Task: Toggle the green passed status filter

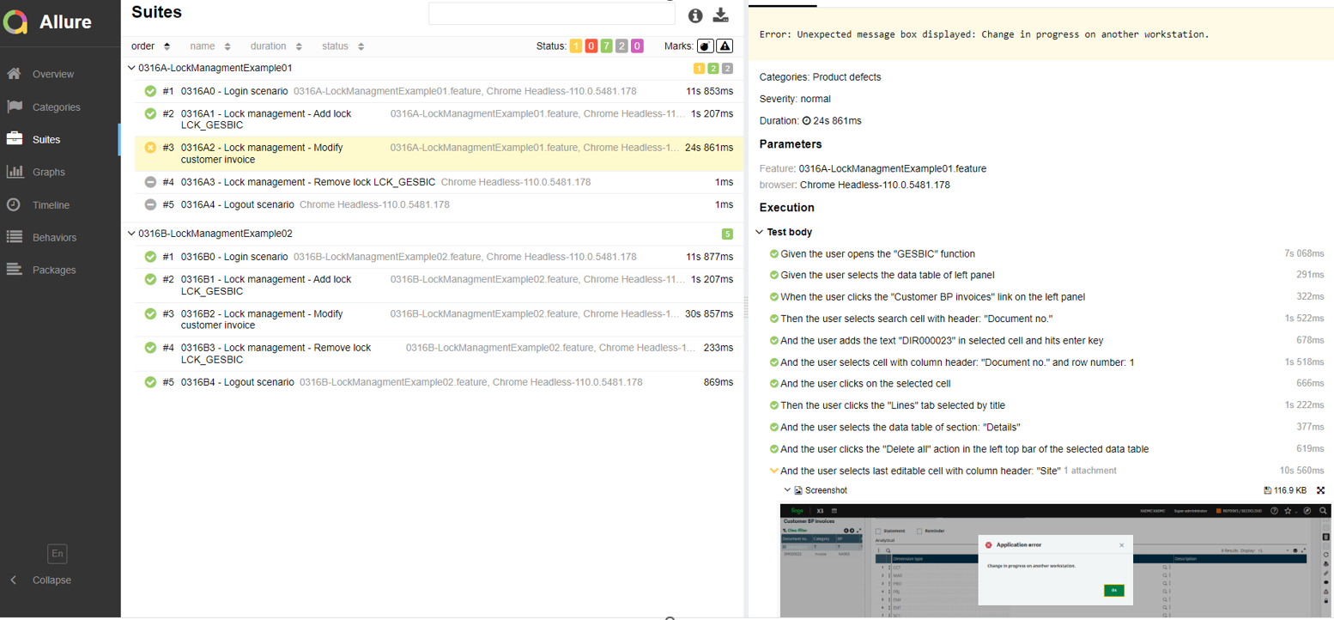Action: click(606, 46)
